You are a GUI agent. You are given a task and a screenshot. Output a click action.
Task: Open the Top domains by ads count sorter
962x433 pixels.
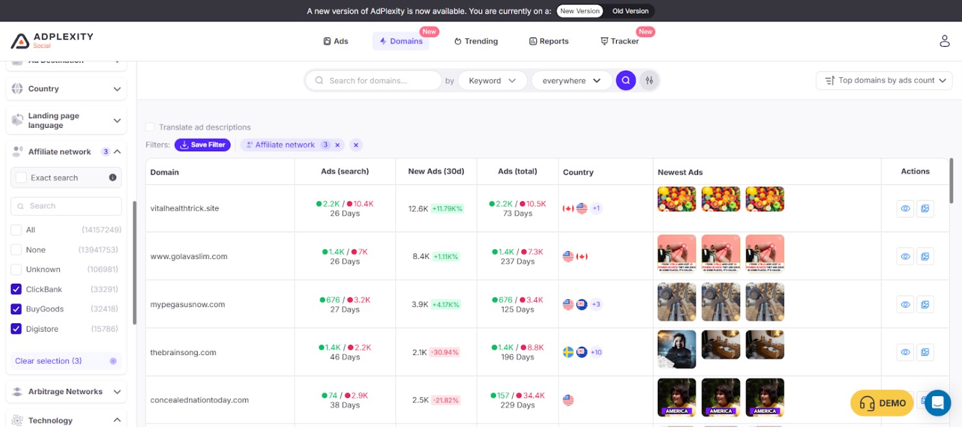click(883, 80)
